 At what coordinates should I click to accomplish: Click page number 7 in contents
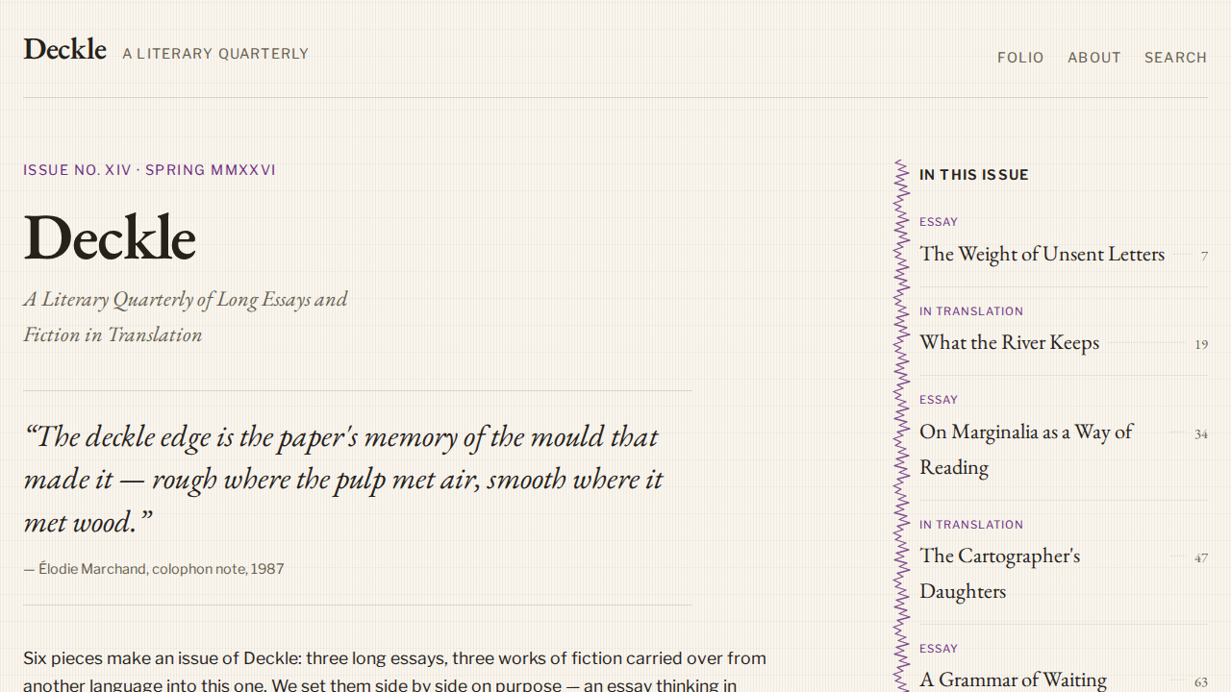pyautogui.click(x=1204, y=256)
